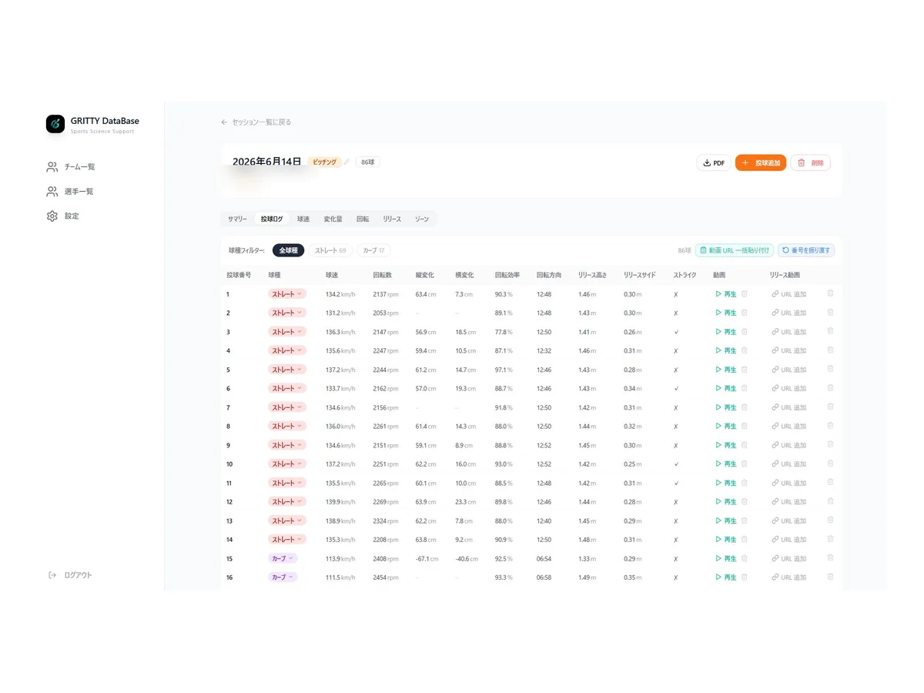Switch to the 変化量 tab
This screenshot has height=693, width=924.
pyautogui.click(x=333, y=219)
